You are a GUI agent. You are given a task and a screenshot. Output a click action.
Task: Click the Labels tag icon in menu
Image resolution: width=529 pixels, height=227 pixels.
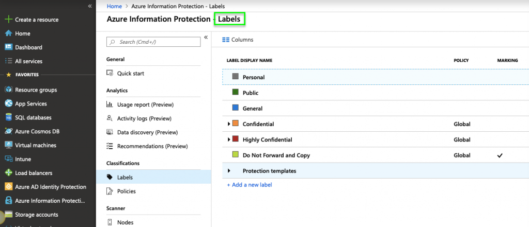click(110, 177)
